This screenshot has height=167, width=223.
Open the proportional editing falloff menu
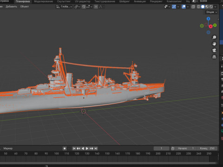tap(101, 6)
